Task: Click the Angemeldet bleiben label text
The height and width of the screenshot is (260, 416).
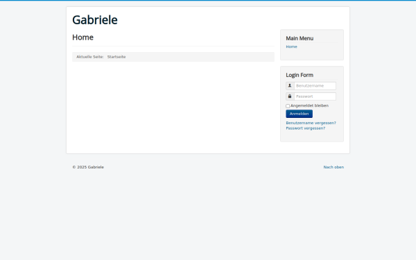Action: click(x=309, y=105)
